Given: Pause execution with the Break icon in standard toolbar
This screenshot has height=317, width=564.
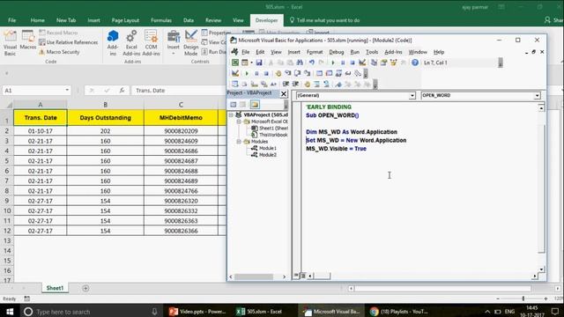Looking at the screenshot, I should [343, 63].
